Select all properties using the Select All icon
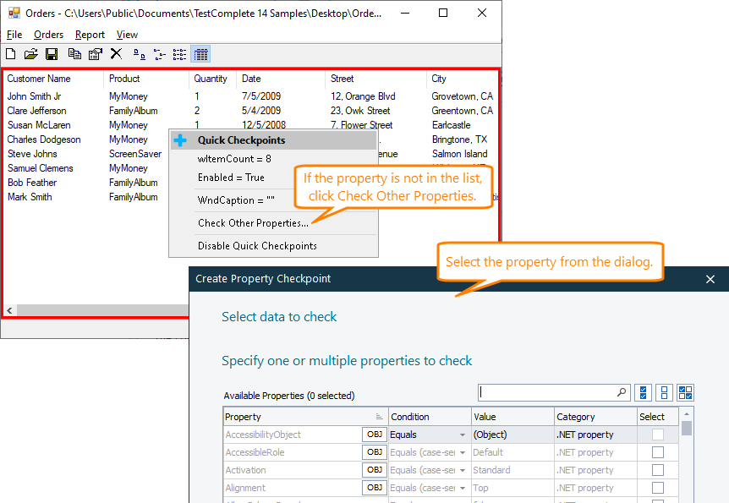729x503 pixels. (644, 392)
